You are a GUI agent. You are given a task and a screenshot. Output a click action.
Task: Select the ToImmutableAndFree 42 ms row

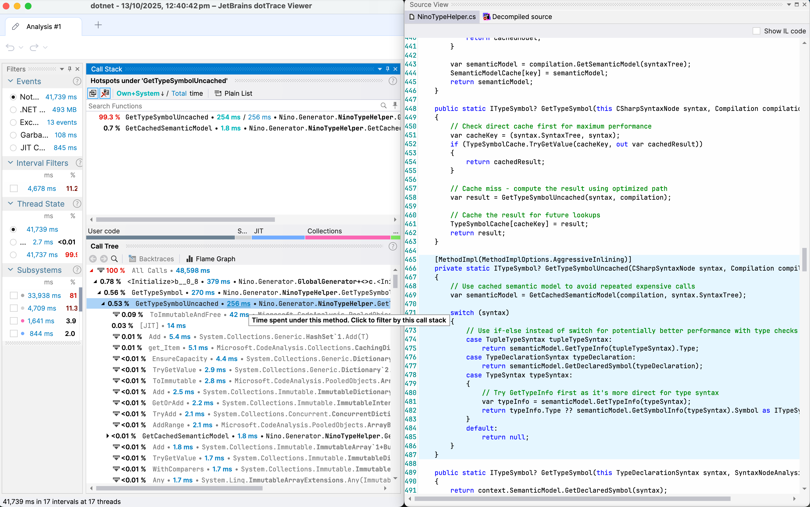pos(238,314)
